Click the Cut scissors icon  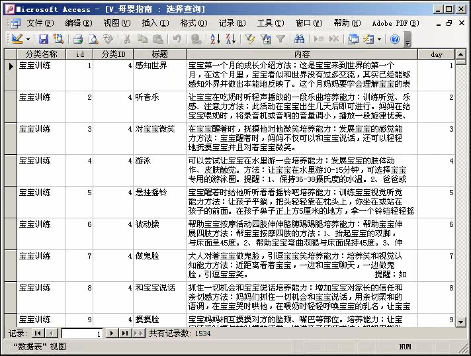(x=127, y=39)
